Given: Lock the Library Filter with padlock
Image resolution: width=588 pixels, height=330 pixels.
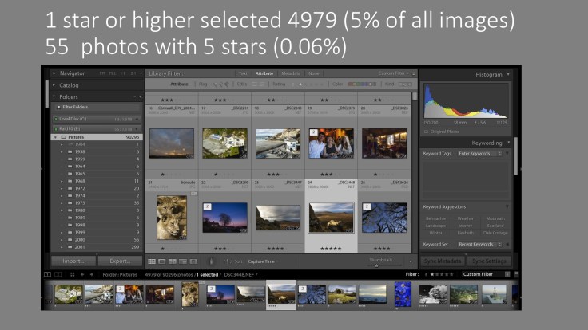Looking at the screenshot, I should [414, 73].
